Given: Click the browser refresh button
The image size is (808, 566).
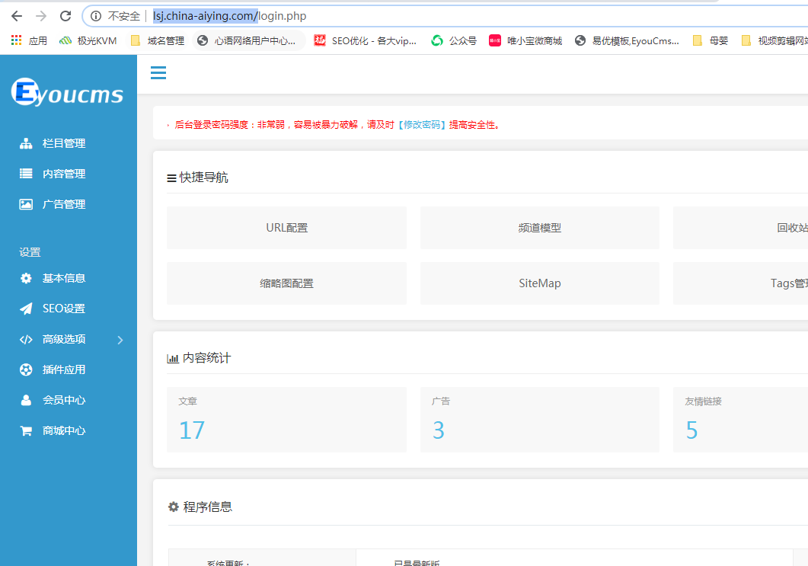Looking at the screenshot, I should pyautogui.click(x=68, y=15).
